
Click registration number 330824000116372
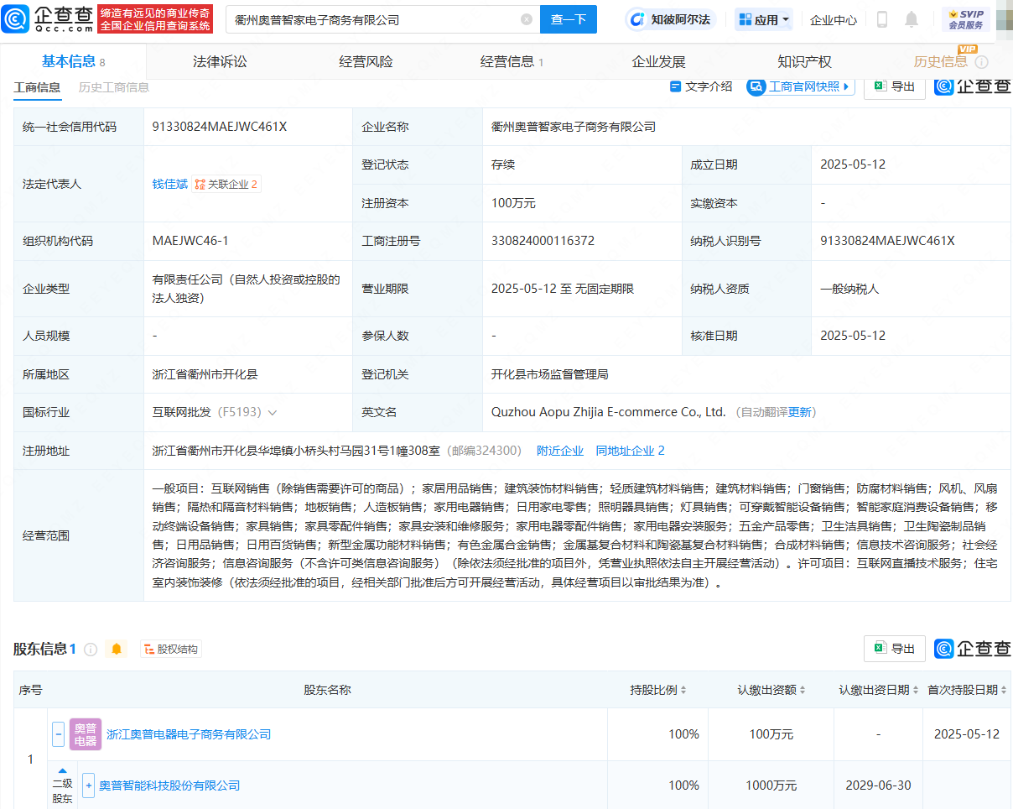point(543,241)
